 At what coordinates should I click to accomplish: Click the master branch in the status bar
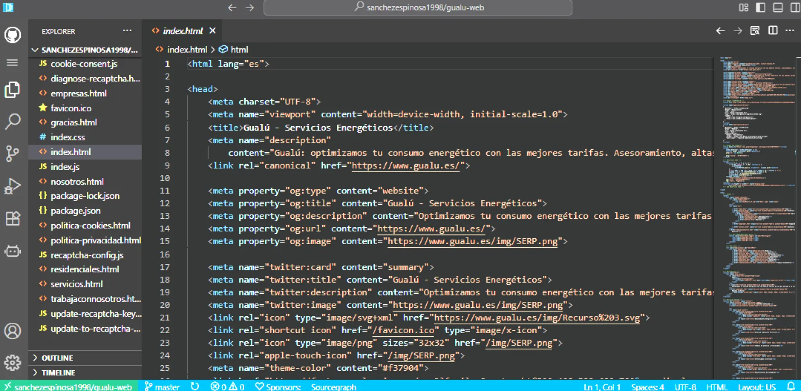coord(162,386)
